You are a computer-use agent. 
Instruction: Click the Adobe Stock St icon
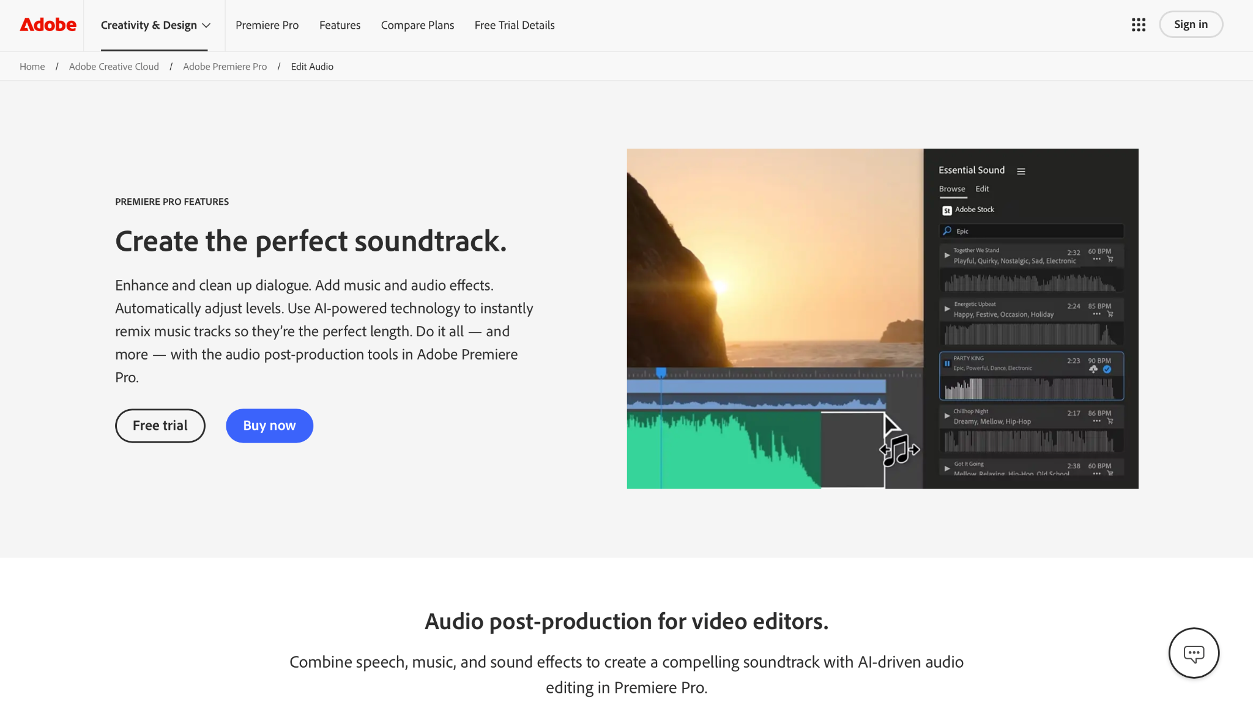(x=947, y=210)
